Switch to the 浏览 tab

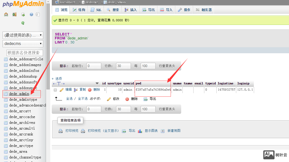62,10
